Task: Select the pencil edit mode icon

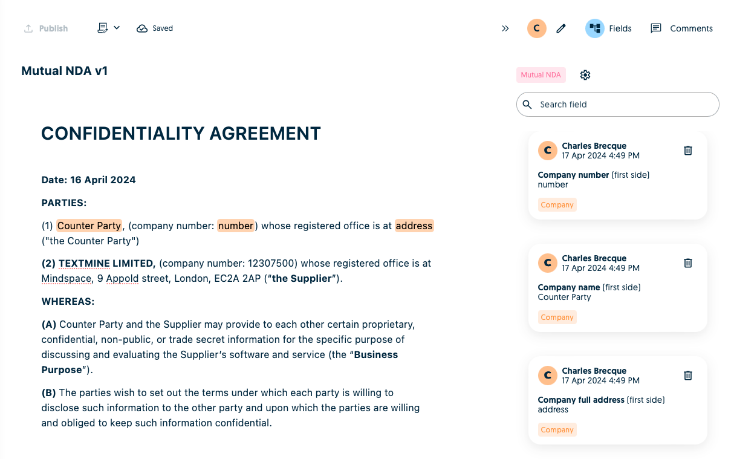Action: coord(561,28)
